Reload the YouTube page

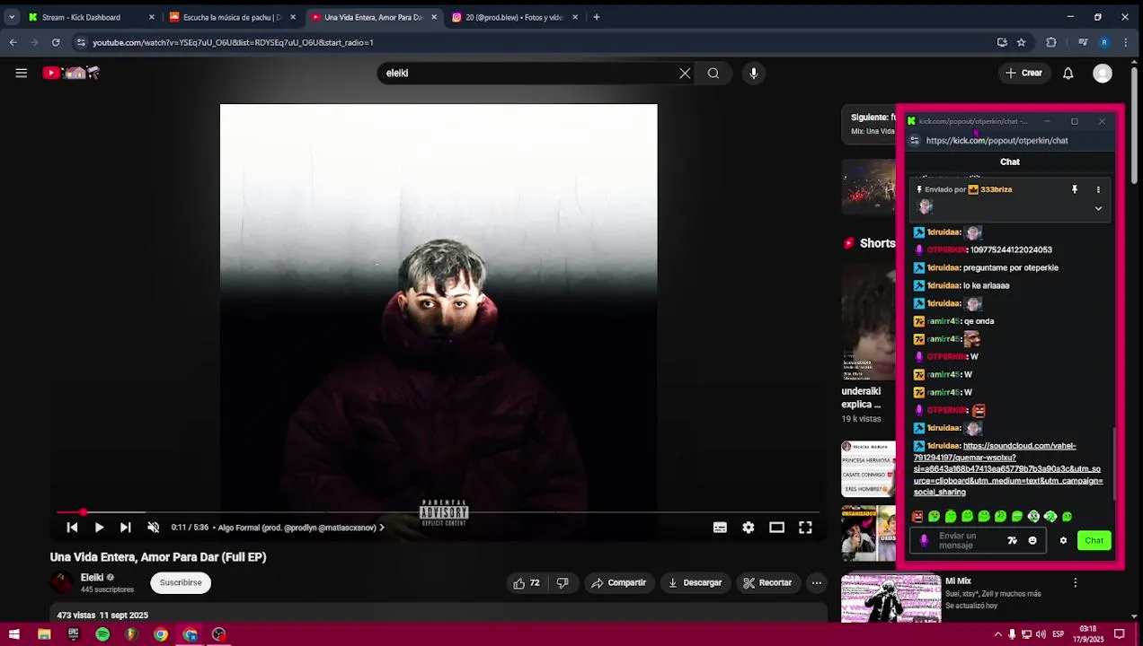(56, 42)
